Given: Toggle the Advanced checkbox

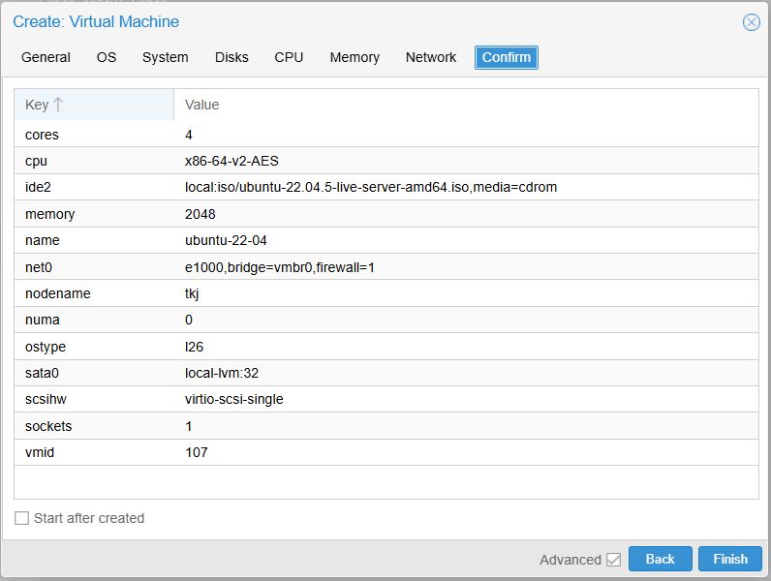Looking at the screenshot, I should (613, 560).
